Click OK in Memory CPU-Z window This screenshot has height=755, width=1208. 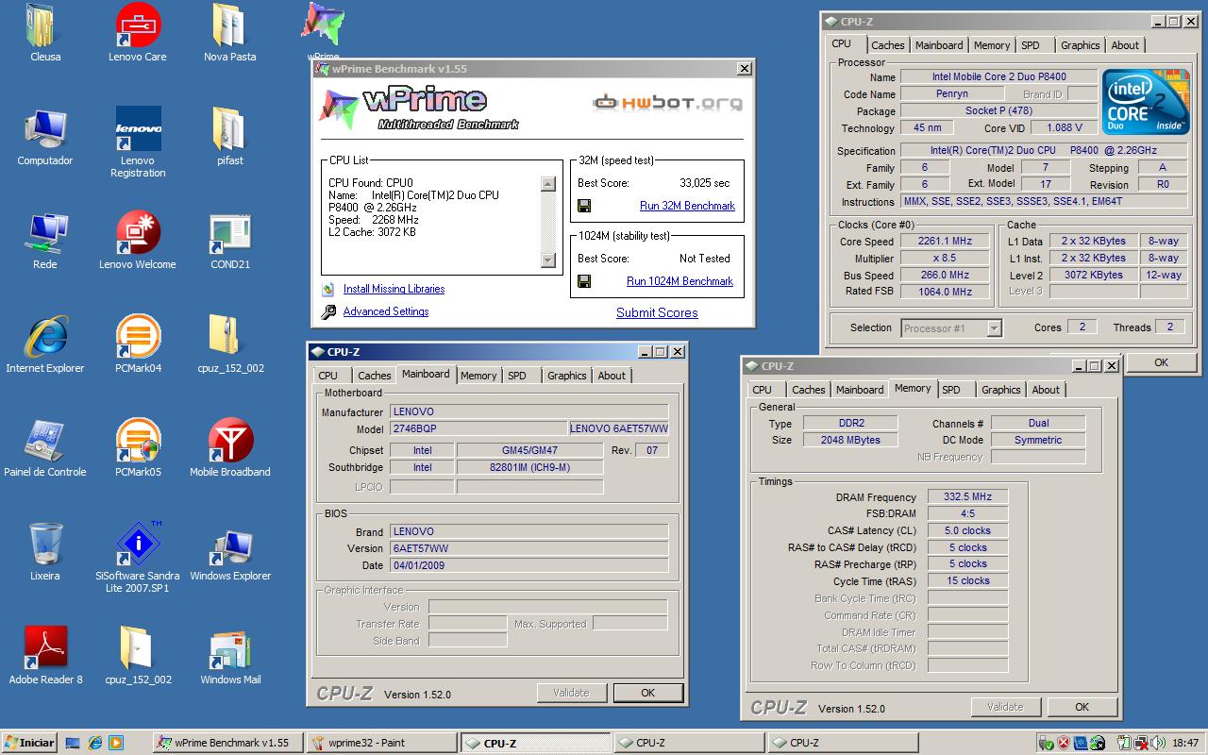coord(1082,707)
